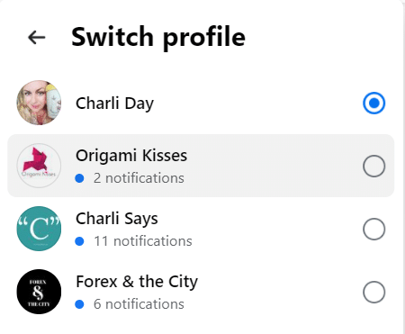Click the Charli Day profile name
The height and width of the screenshot is (334, 405).
point(114,104)
